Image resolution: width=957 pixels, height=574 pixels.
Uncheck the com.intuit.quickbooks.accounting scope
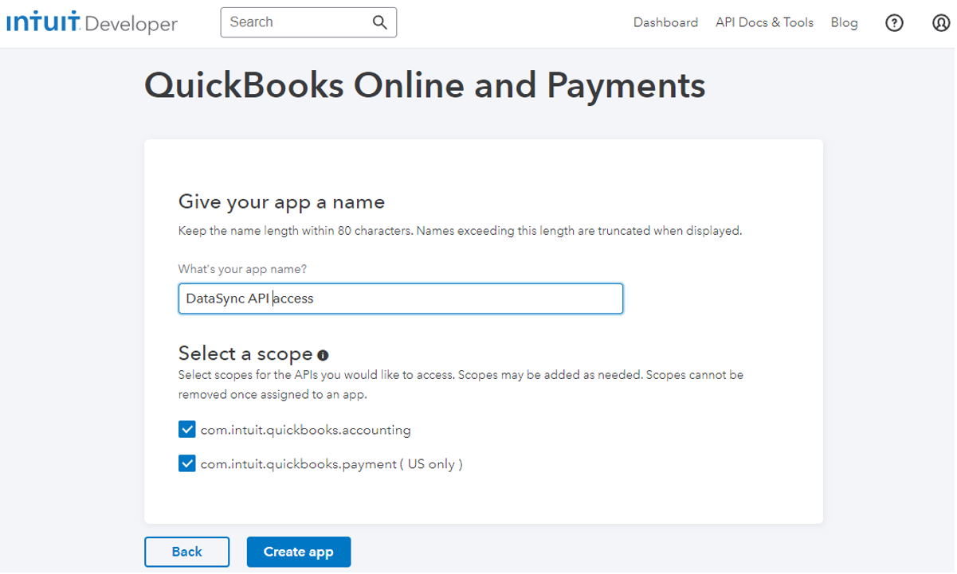click(186, 429)
